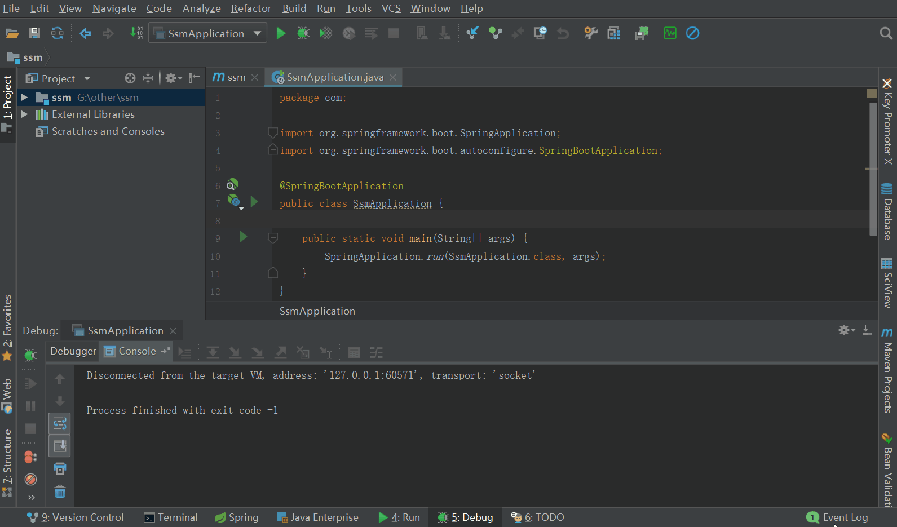Image resolution: width=897 pixels, height=527 pixels.
Task: Open the 9: Version Control tool window
Action: 76,517
